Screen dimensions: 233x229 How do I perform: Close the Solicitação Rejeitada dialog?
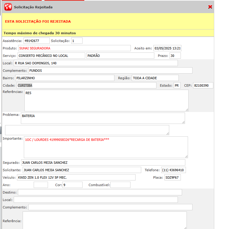pyautogui.click(x=210, y=7)
